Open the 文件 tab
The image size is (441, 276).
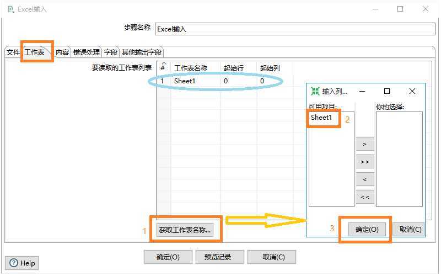(x=13, y=52)
